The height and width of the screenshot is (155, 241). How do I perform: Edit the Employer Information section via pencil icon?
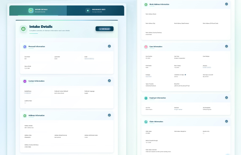pyautogui.click(x=227, y=97)
